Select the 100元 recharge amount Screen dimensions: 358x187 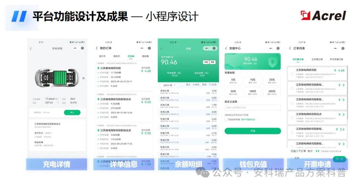click(253, 93)
